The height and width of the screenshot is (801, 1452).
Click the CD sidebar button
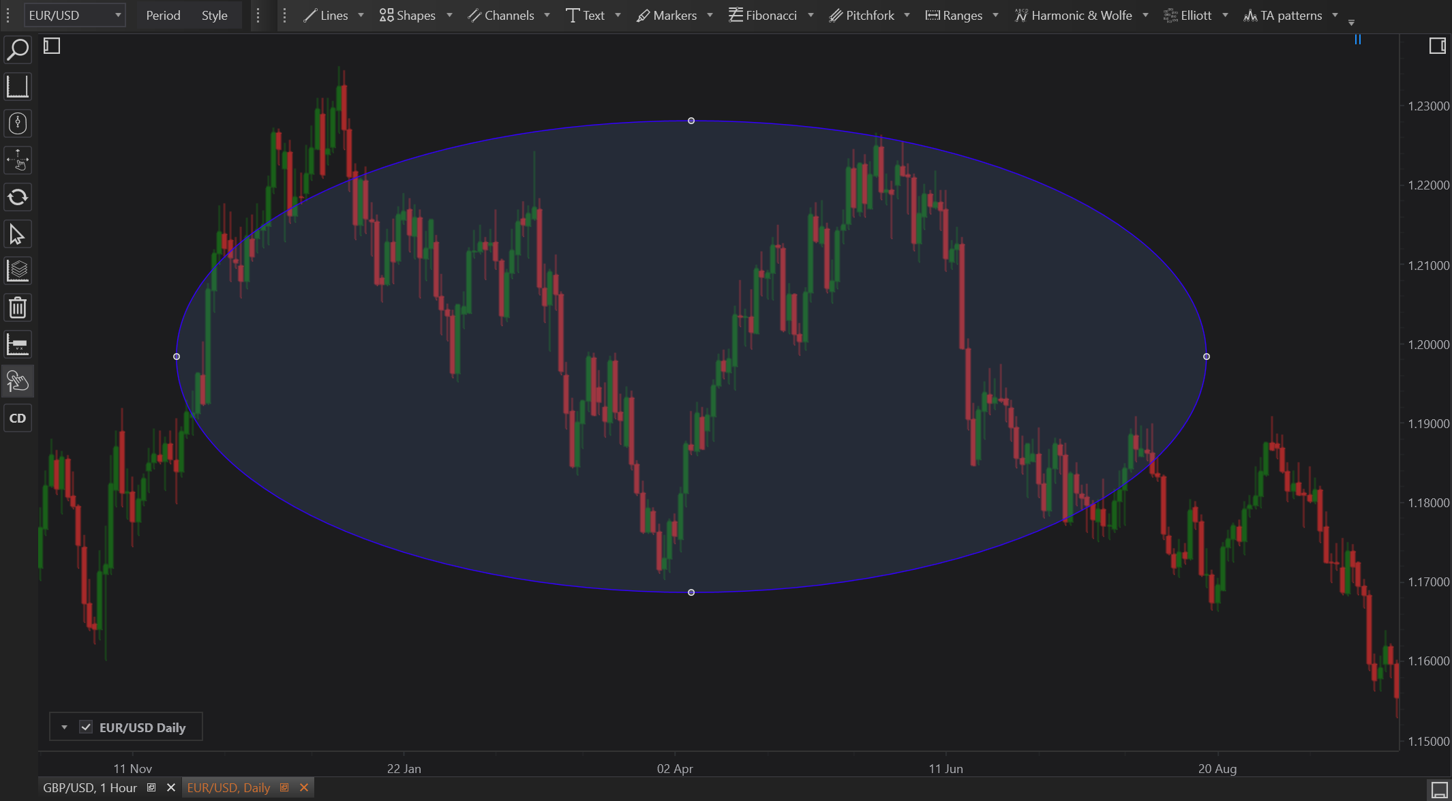click(18, 419)
